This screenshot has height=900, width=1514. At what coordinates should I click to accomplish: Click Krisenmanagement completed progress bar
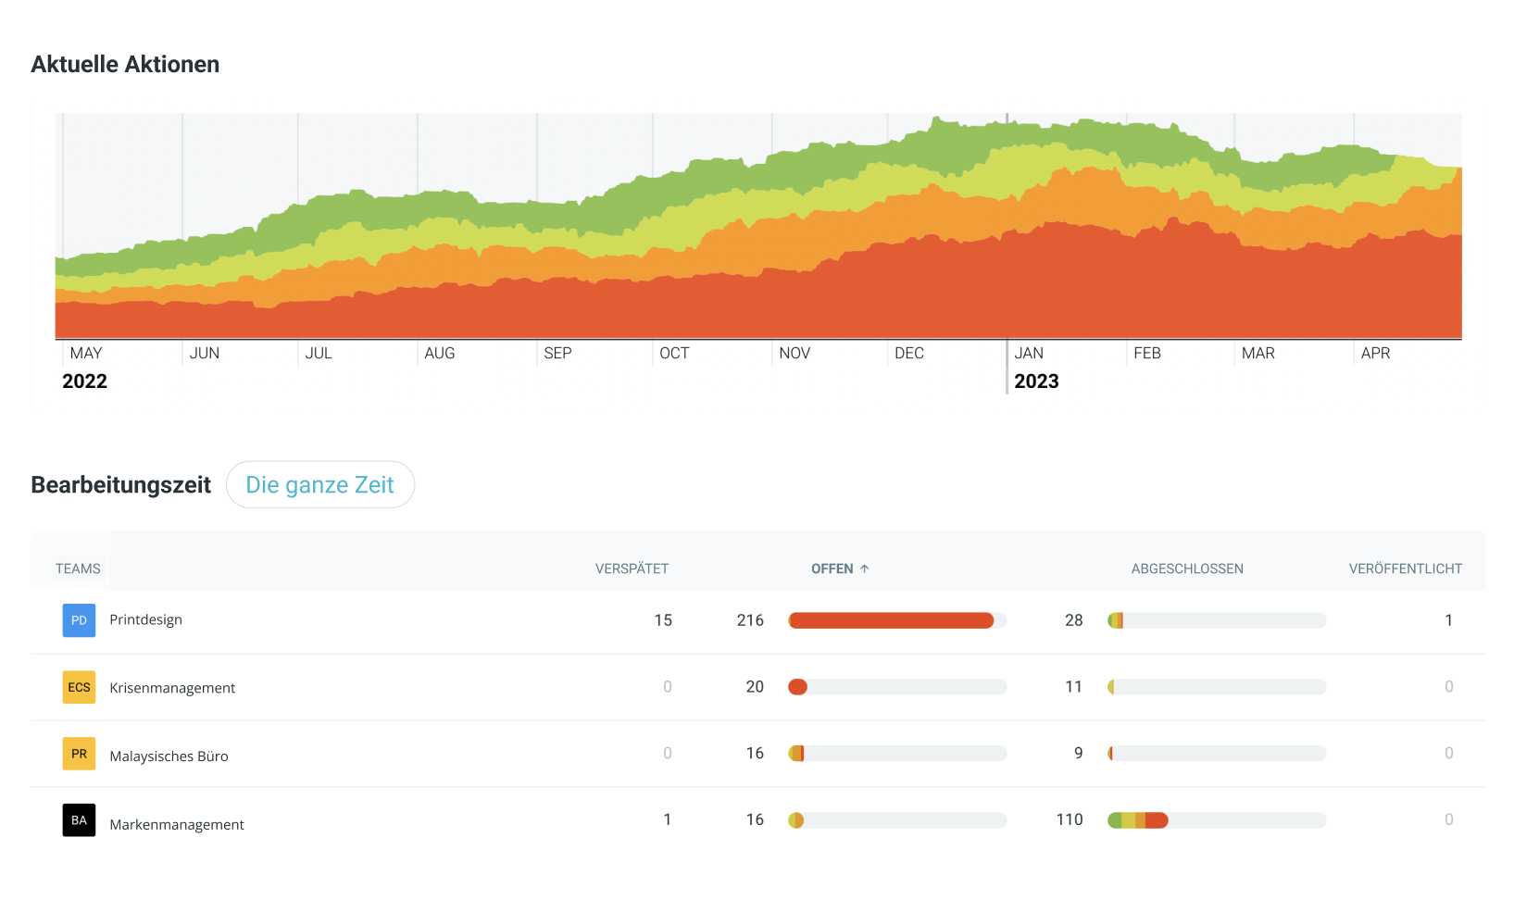(1217, 687)
